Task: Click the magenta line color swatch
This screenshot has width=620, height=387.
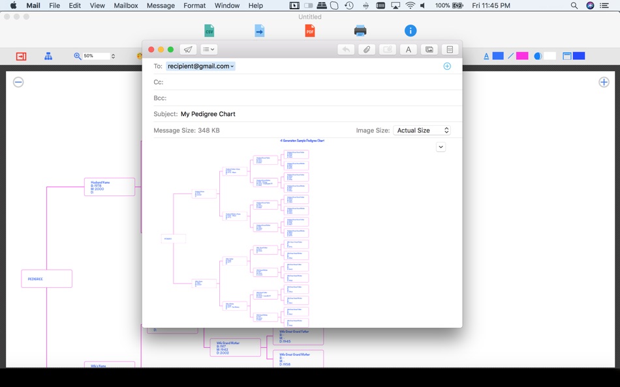Action: click(x=522, y=56)
